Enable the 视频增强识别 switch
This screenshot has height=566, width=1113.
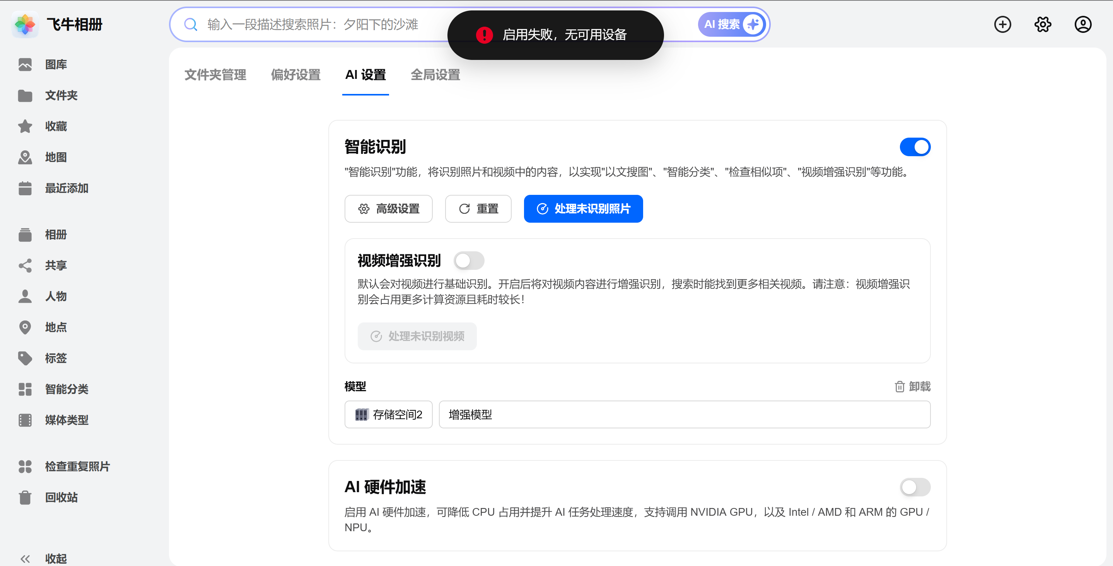point(469,261)
